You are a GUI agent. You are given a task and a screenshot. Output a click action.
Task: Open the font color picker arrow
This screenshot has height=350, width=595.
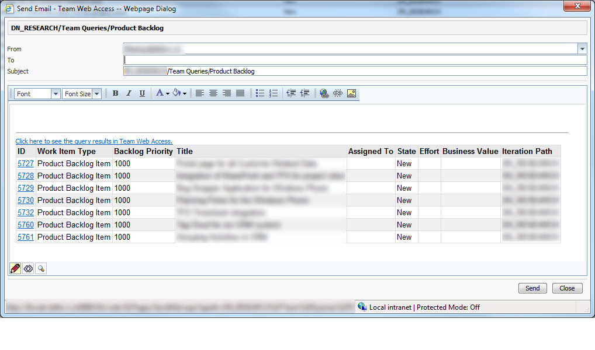[167, 93]
